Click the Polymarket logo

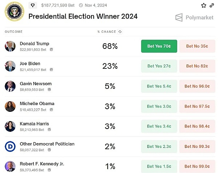(194, 17)
